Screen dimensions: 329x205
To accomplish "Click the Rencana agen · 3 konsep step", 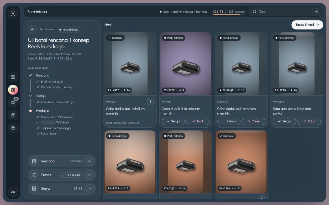I will click(57, 87).
